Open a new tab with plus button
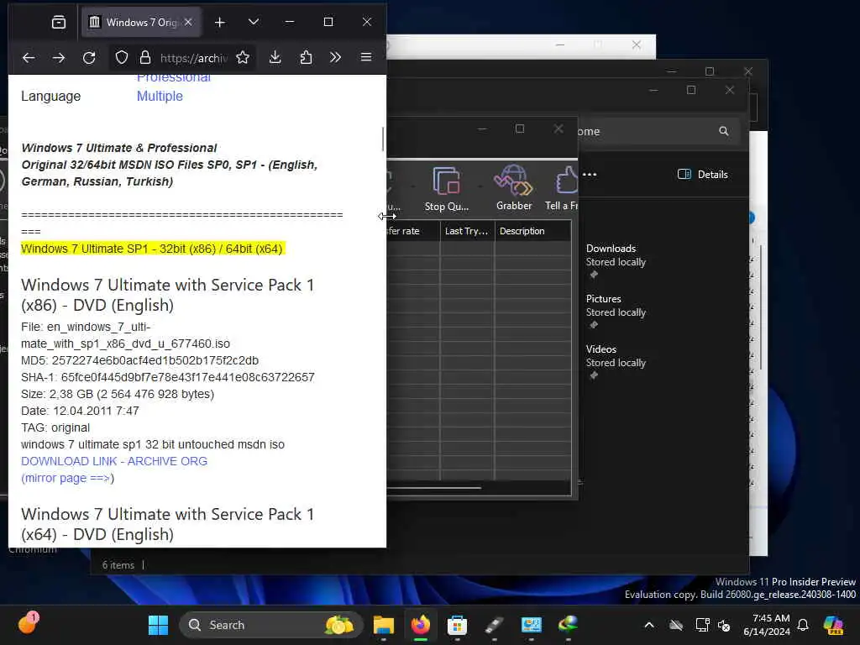Viewport: 860px width, 645px height. [220, 22]
